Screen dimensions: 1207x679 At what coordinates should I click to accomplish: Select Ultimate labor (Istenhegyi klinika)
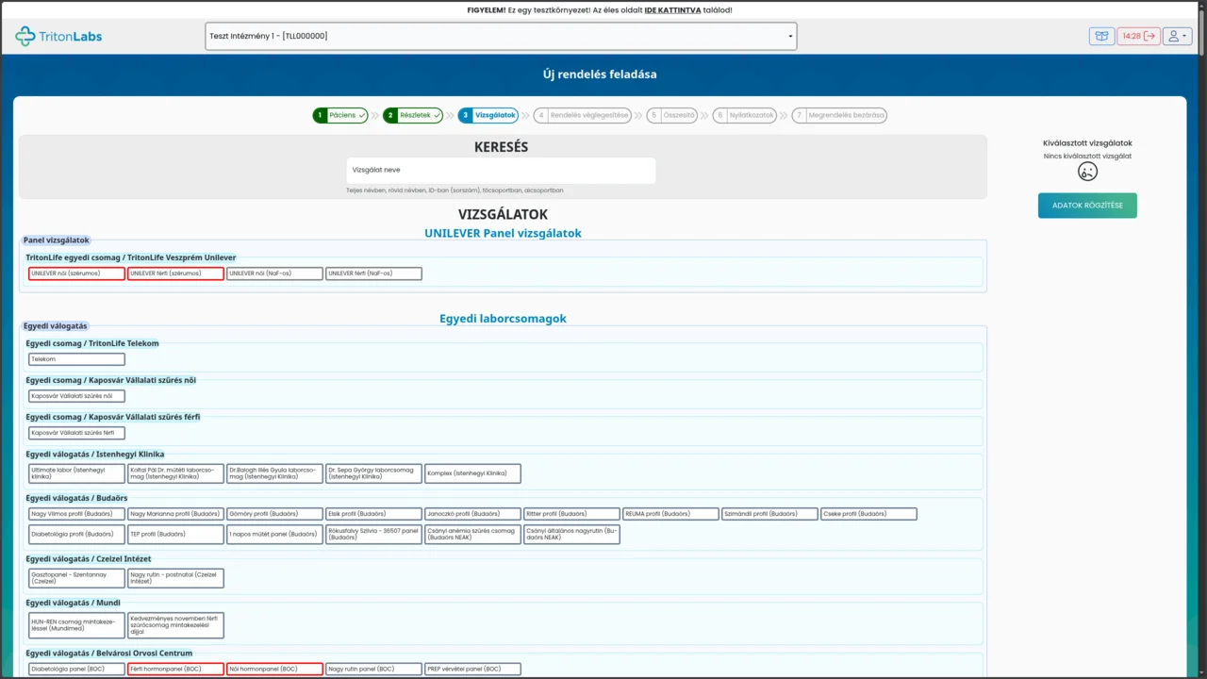(x=76, y=473)
